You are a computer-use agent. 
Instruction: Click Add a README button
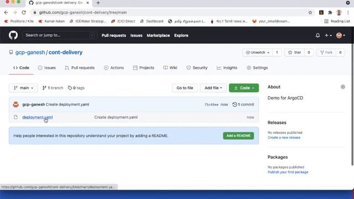238,135
